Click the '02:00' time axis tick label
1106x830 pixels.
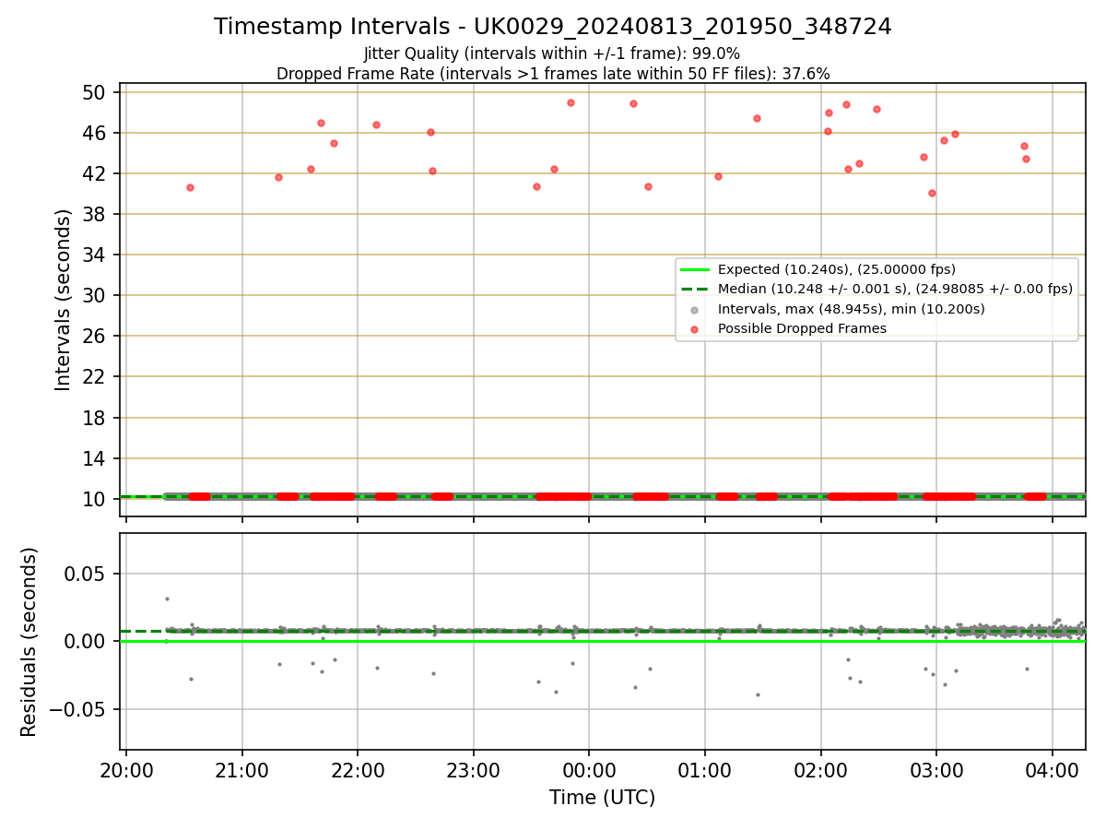tap(821, 769)
